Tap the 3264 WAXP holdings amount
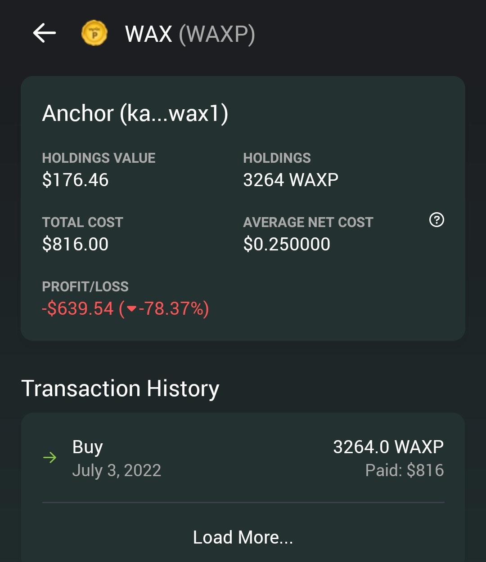Viewport: 486px width, 562px height. click(291, 180)
